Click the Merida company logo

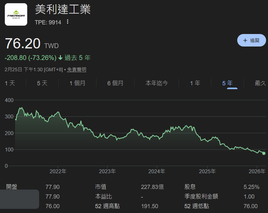16,14
